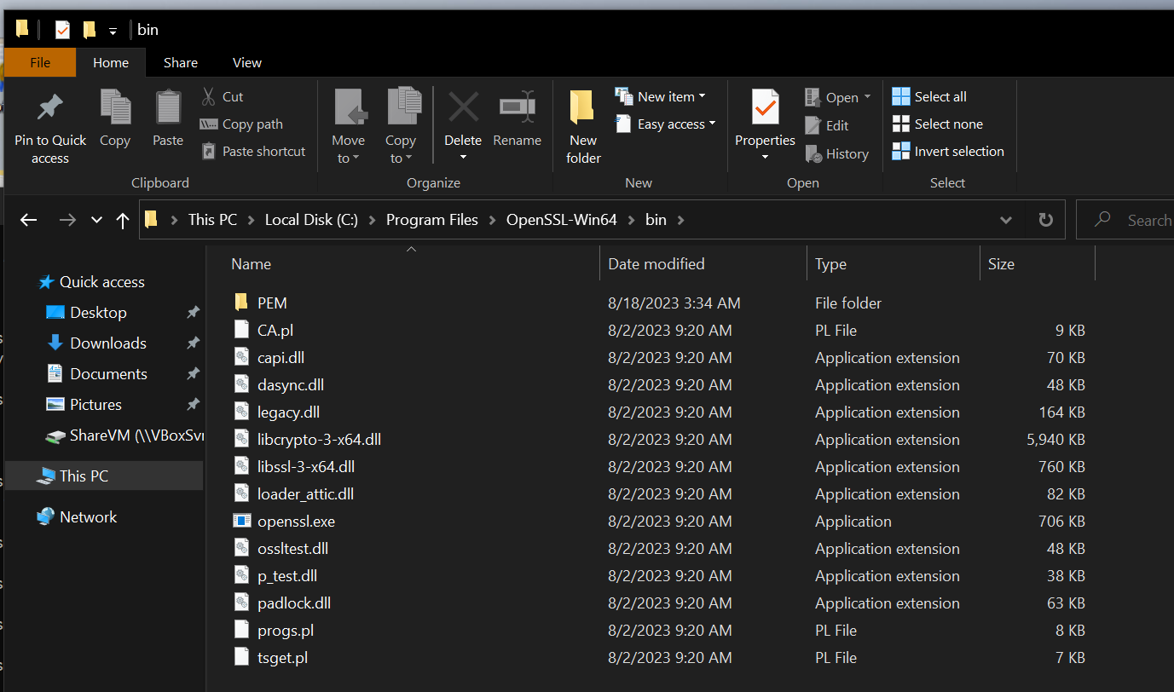Screen dimensions: 1174x692
Task: Click the Properties checkmark icon
Action: (765, 109)
